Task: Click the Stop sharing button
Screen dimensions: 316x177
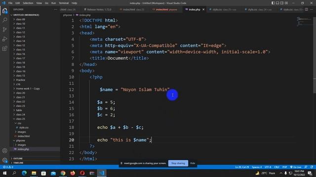Action: 178,163
